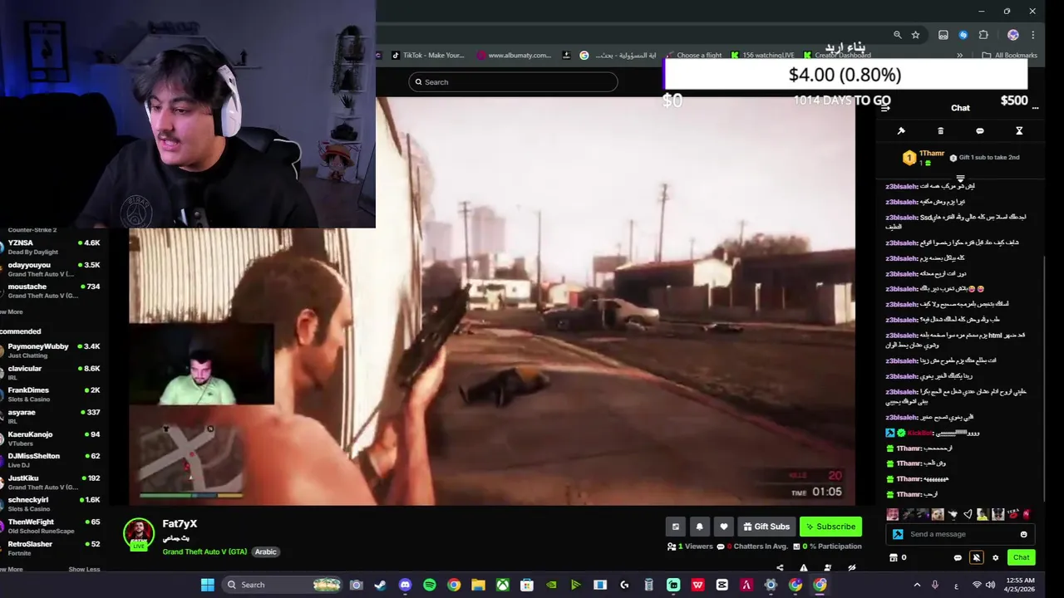Screen dimensions: 1064x598
Task: Open KaeruKanojo recommended channel
Action: pos(50,439)
